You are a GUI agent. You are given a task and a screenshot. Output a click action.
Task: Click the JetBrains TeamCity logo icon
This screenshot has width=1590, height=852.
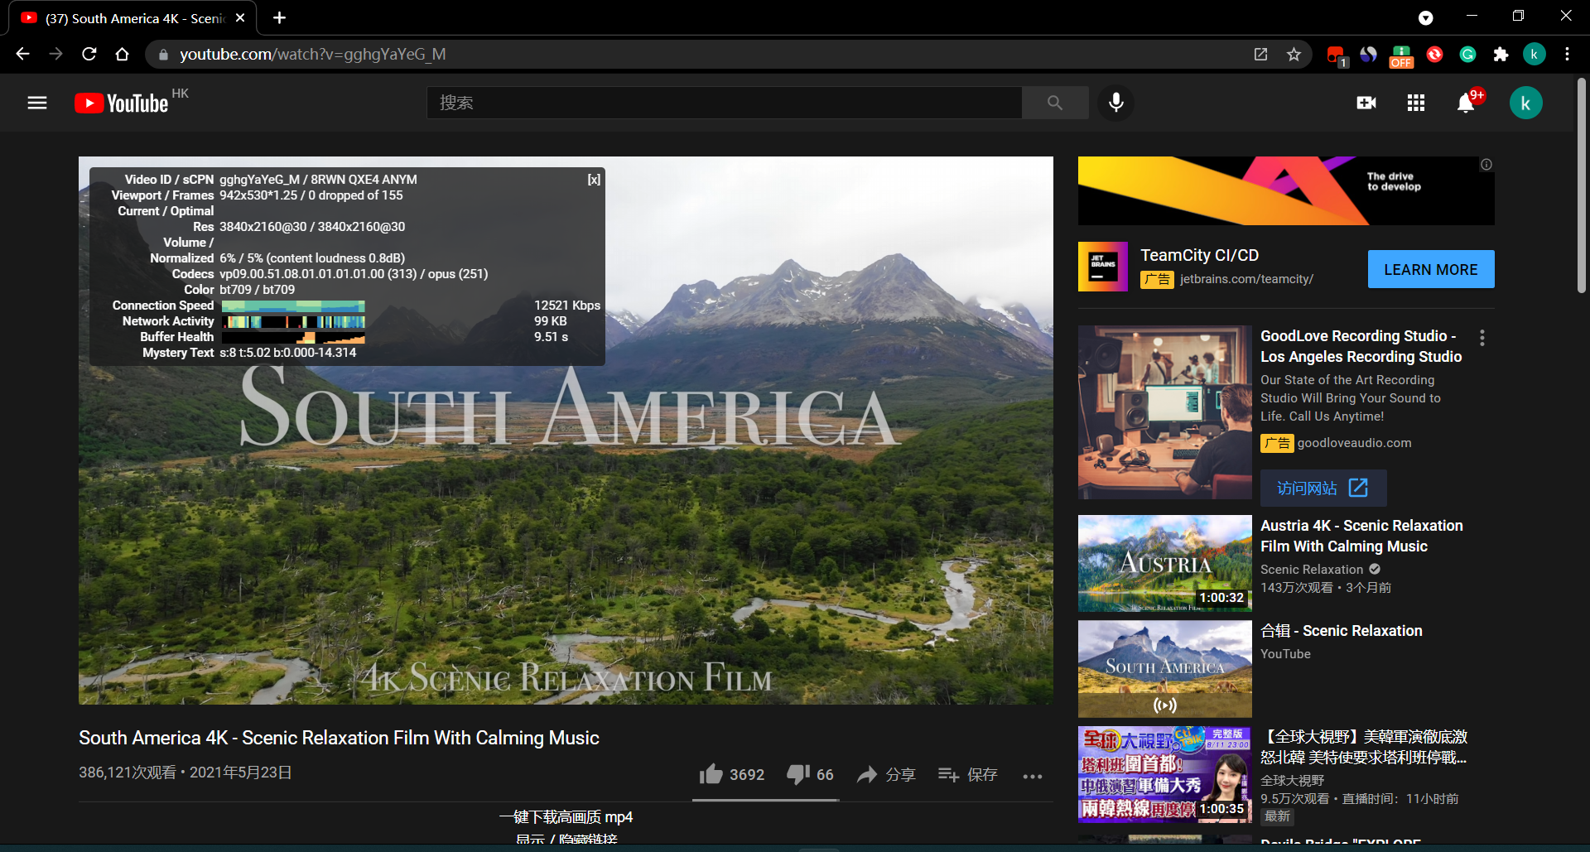point(1102,267)
